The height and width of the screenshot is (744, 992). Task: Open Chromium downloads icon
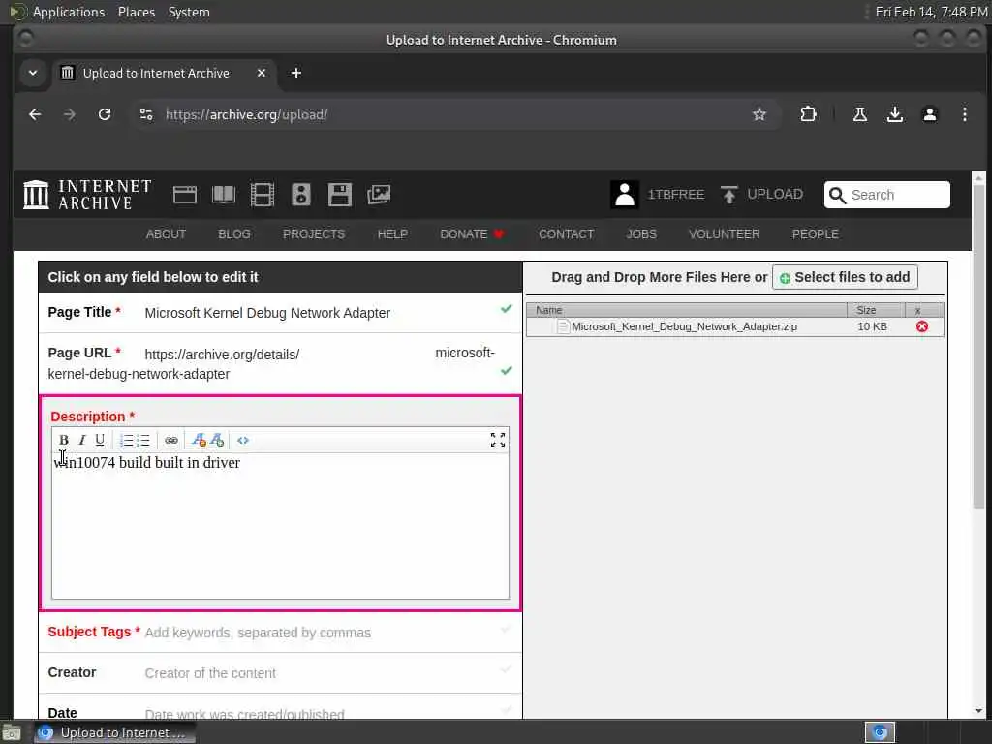click(894, 114)
